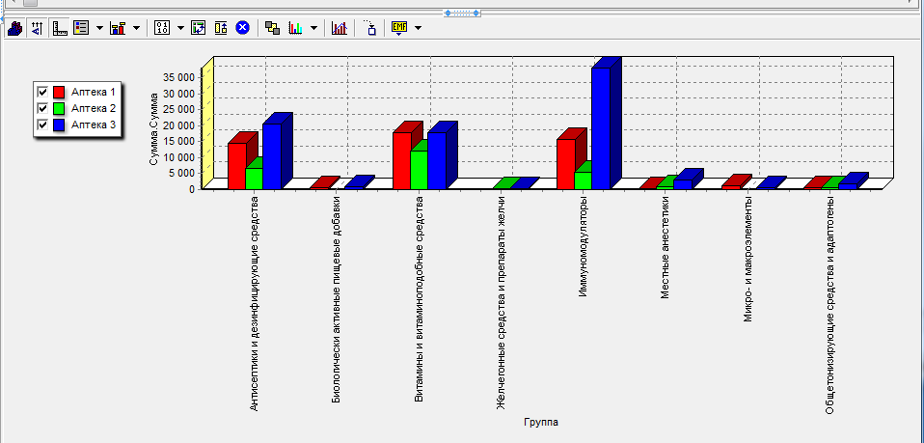Expand the bar marks icon dropdown arrow
The height and width of the screenshot is (443, 924).
(136, 28)
